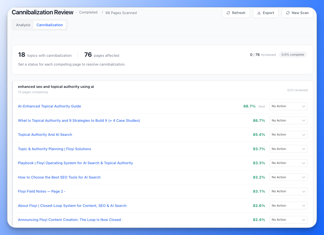The height and width of the screenshot is (235, 324).
Task: Open Topic & Authority Planning page link
Action: click(54, 149)
